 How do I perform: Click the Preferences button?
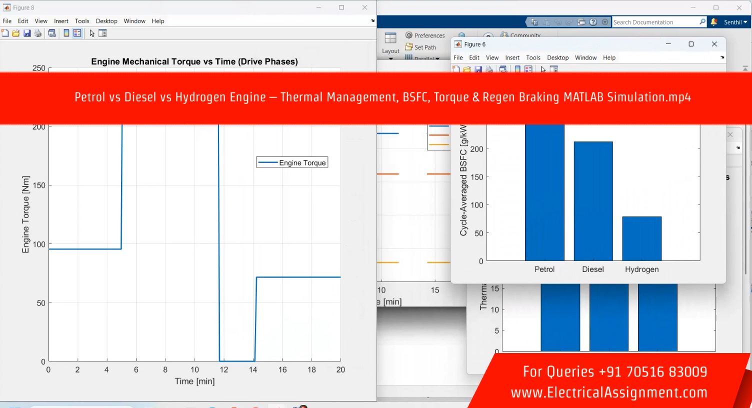tap(425, 35)
